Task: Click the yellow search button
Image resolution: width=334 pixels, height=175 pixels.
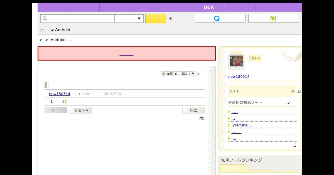Action: (x=156, y=19)
